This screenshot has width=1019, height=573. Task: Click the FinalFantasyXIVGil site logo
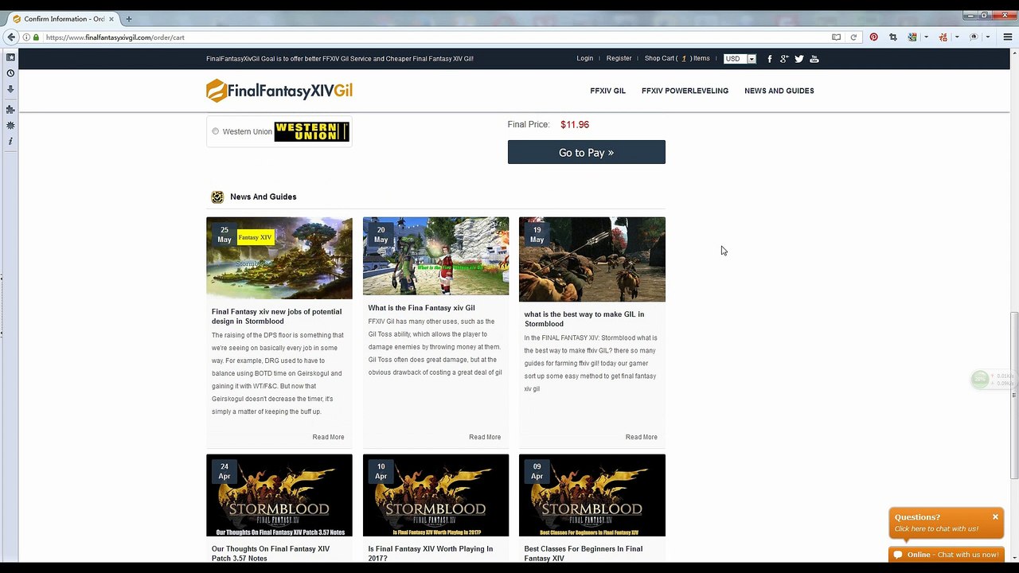tap(279, 91)
